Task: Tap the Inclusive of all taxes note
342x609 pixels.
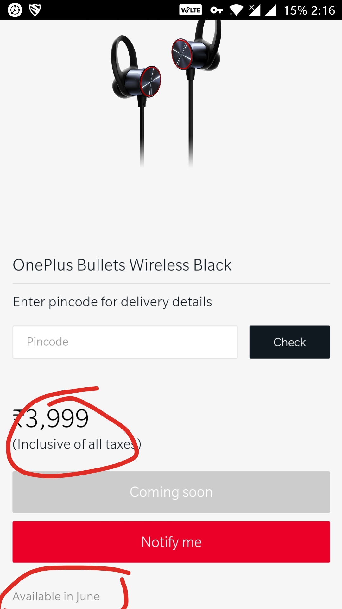Action: [77, 444]
